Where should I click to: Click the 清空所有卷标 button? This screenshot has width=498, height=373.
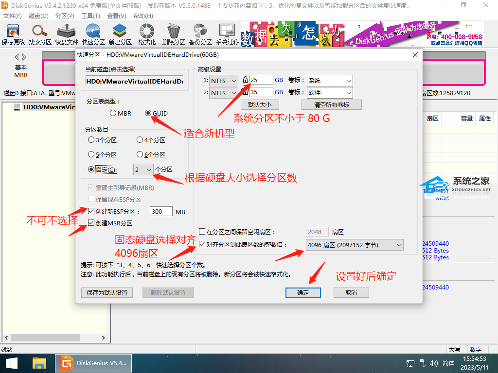coord(332,105)
